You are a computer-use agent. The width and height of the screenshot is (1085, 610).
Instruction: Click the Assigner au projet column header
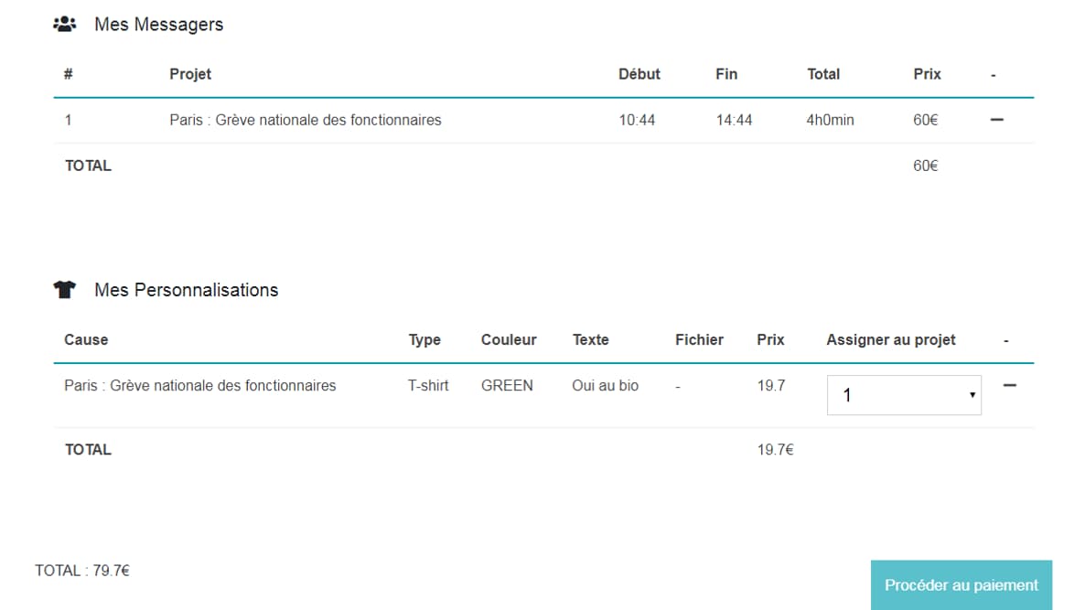[x=890, y=339]
